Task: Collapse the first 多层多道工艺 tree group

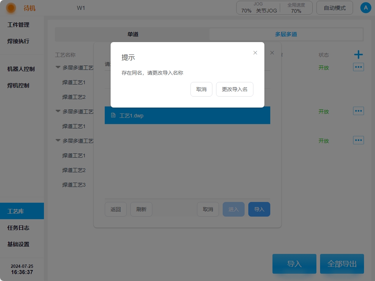Action: click(x=58, y=67)
